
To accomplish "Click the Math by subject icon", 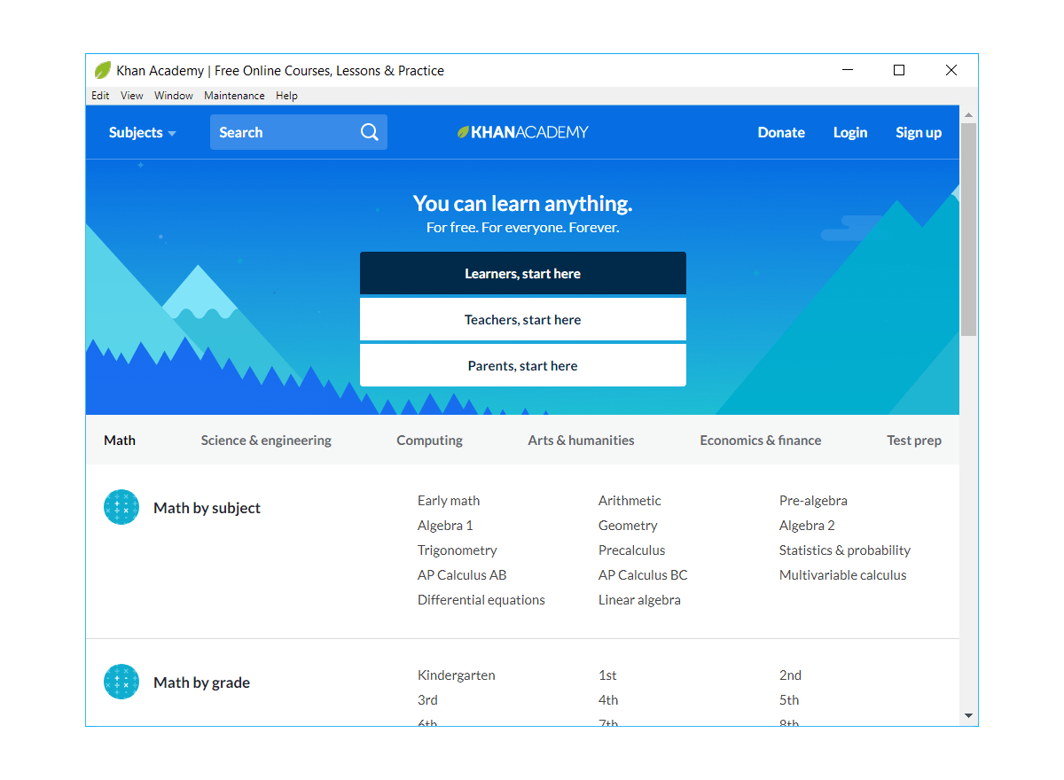I will pos(121,507).
